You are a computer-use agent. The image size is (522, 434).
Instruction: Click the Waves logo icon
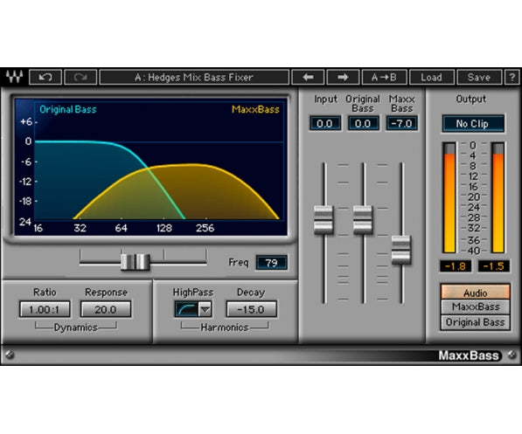[x=14, y=77]
